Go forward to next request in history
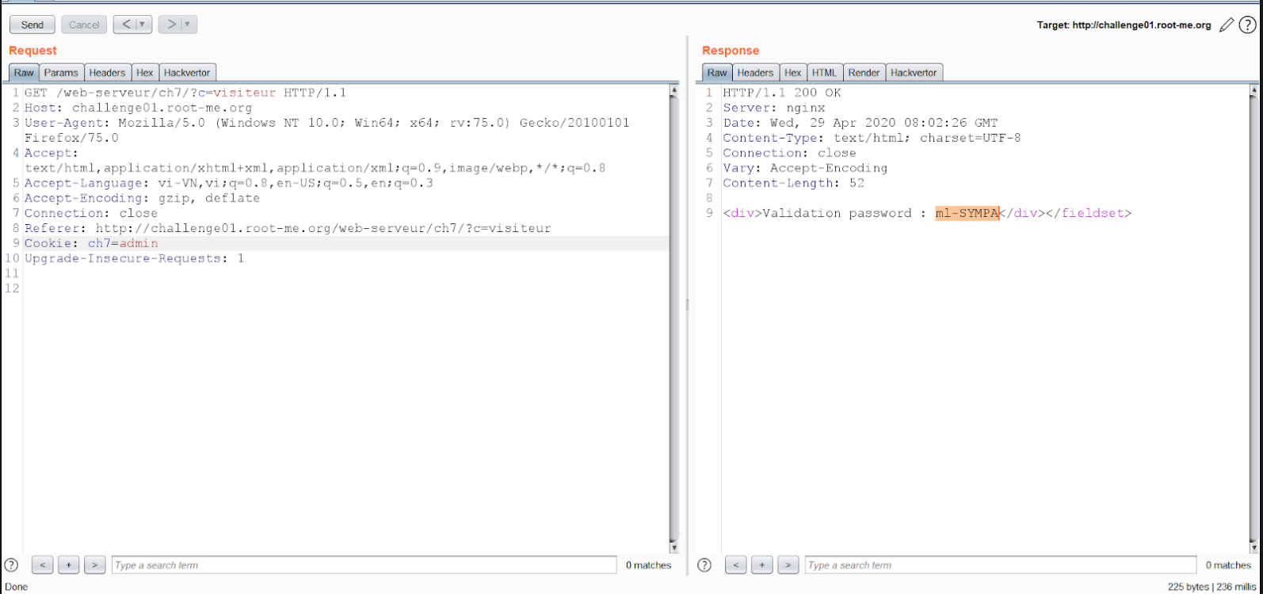This screenshot has width=1263, height=594. [x=171, y=25]
